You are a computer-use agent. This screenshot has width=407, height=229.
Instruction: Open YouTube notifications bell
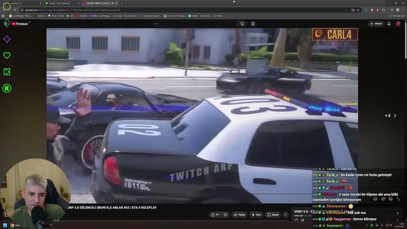(x=389, y=24)
